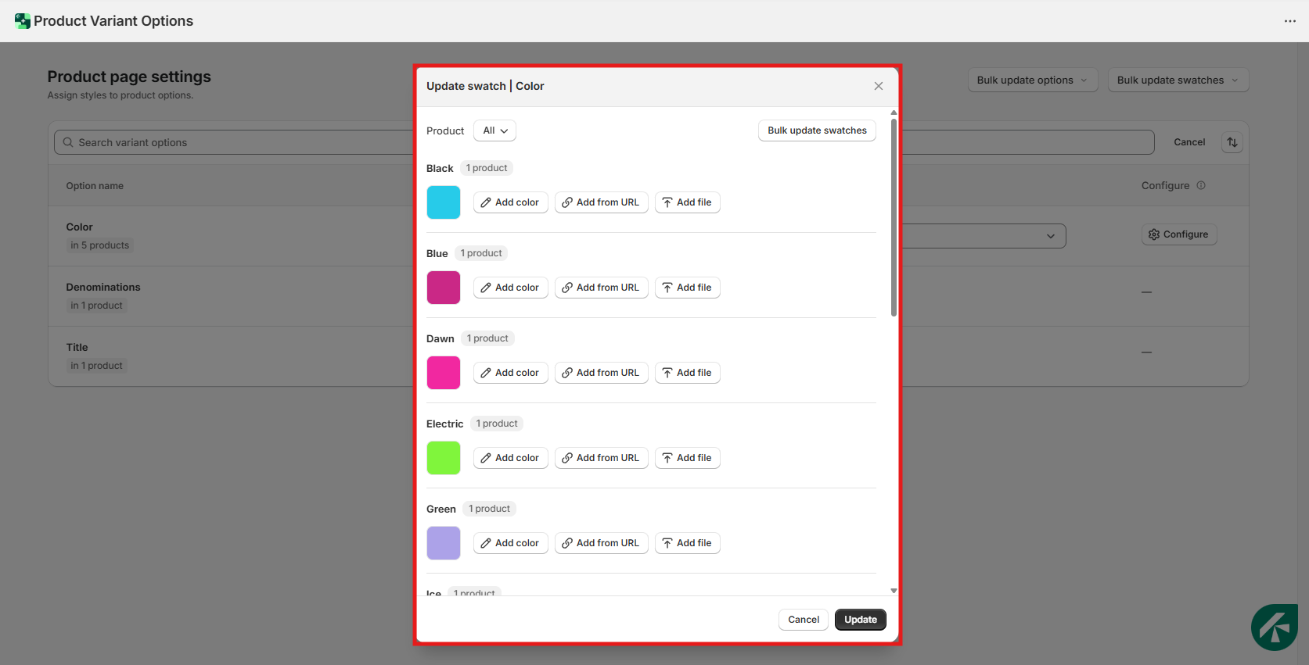Click Add from URL for Blue swatch
This screenshot has width=1309, height=665.
point(601,288)
